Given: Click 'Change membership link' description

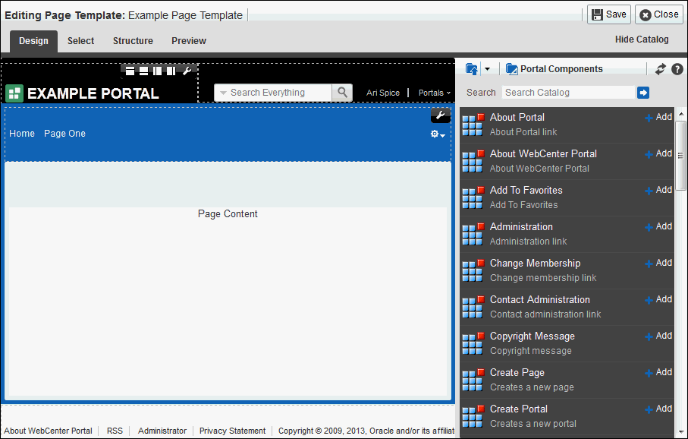Looking at the screenshot, I should point(543,278).
